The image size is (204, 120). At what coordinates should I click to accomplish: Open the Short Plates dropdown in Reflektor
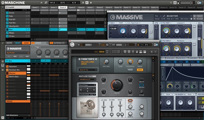click(87, 85)
